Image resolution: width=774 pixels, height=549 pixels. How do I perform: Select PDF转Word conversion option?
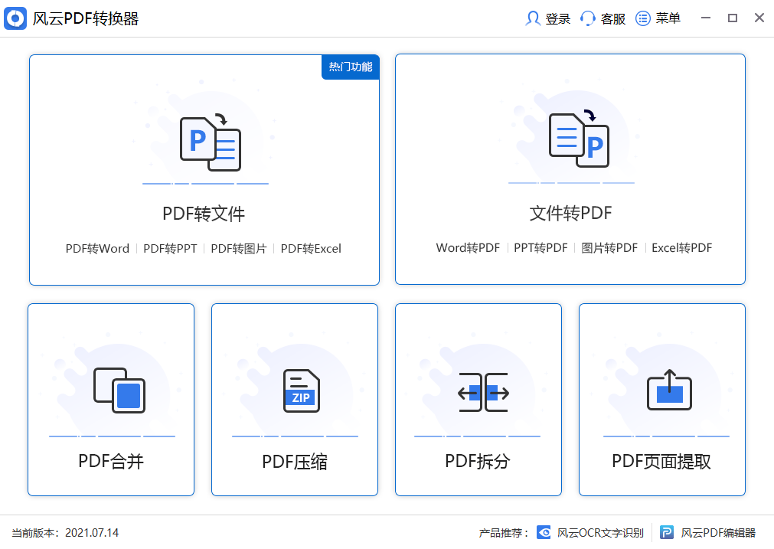98,248
